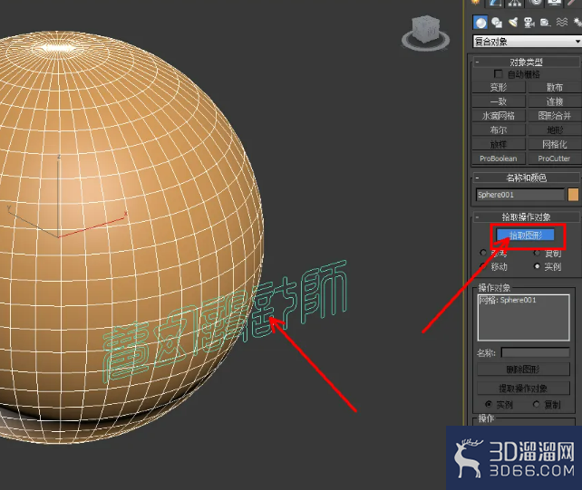Screen dimensions: 582x490
Task: Click the 放样 button
Action: [499, 144]
